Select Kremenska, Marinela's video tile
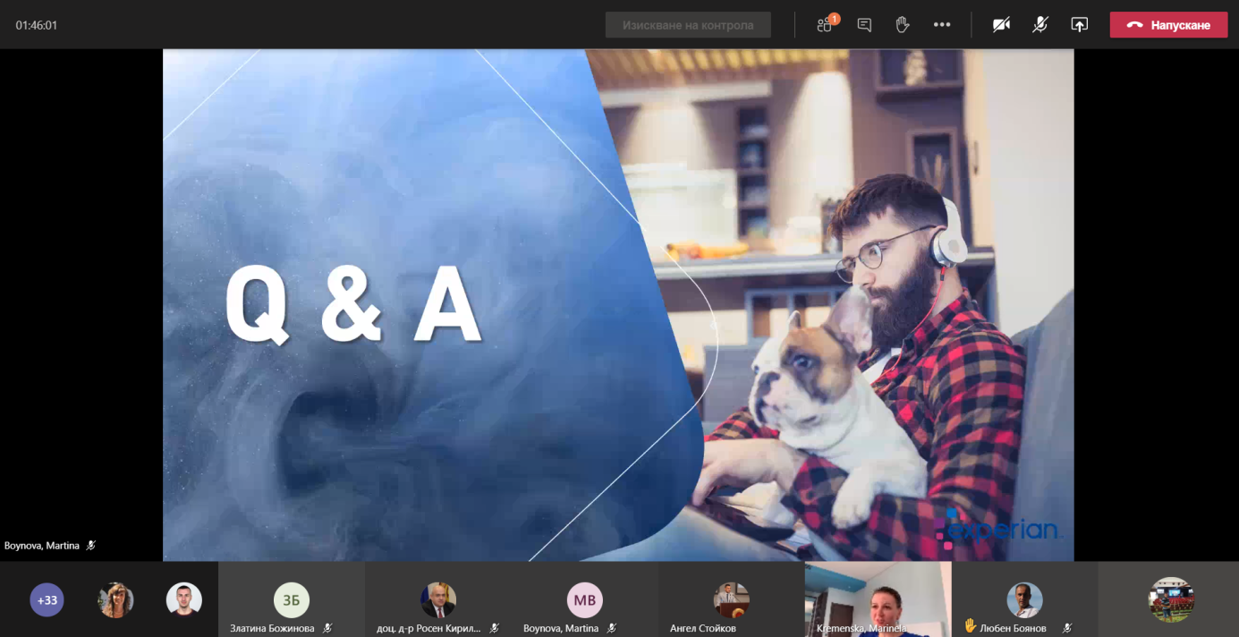The width and height of the screenshot is (1239, 637). click(x=878, y=599)
